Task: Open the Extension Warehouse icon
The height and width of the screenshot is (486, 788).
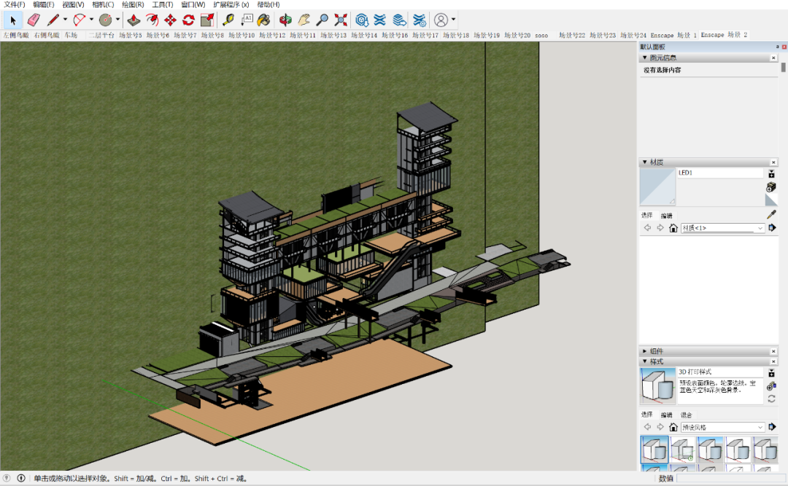Action: [380, 20]
